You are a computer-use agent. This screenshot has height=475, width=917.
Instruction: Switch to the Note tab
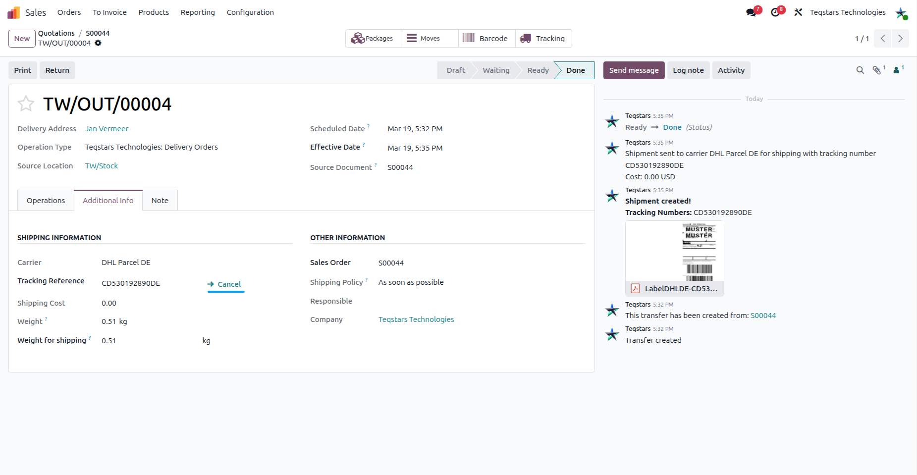160,201
